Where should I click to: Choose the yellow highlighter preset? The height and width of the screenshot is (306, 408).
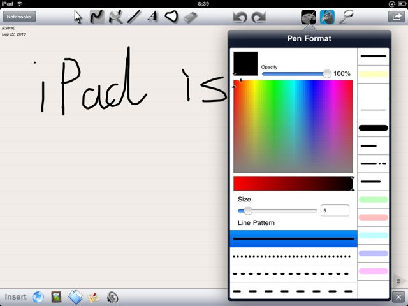[373, 75]
